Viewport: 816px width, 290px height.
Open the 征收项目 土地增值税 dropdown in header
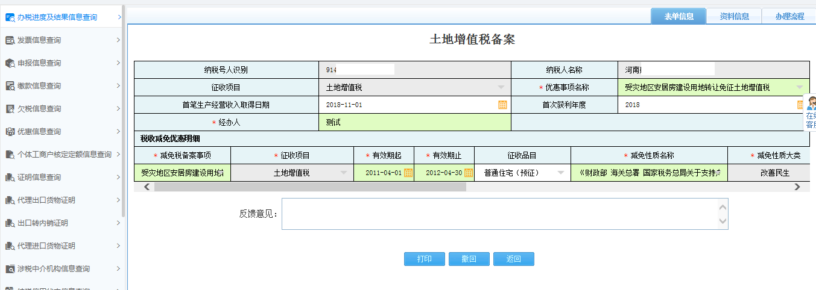pyautogui.click(x=501, y=87)
